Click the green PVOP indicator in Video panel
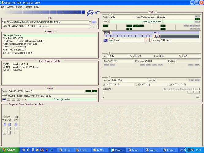This screenshot has width=204, height=153. pyautogui.click(x=135, y=26)
